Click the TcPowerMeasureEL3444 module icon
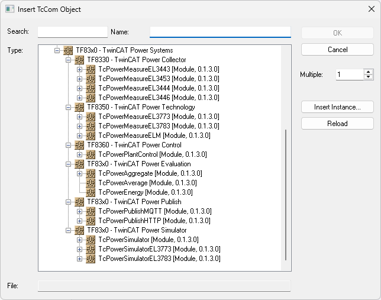The image size is (381, 300). (x=91, y=88)
